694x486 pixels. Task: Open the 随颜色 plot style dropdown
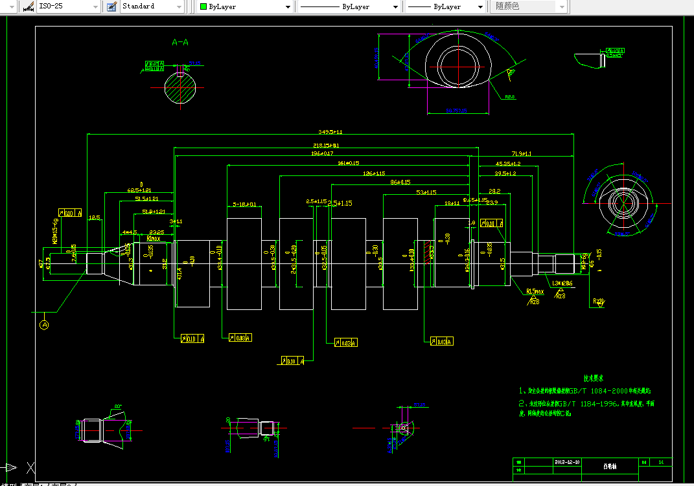562,6
